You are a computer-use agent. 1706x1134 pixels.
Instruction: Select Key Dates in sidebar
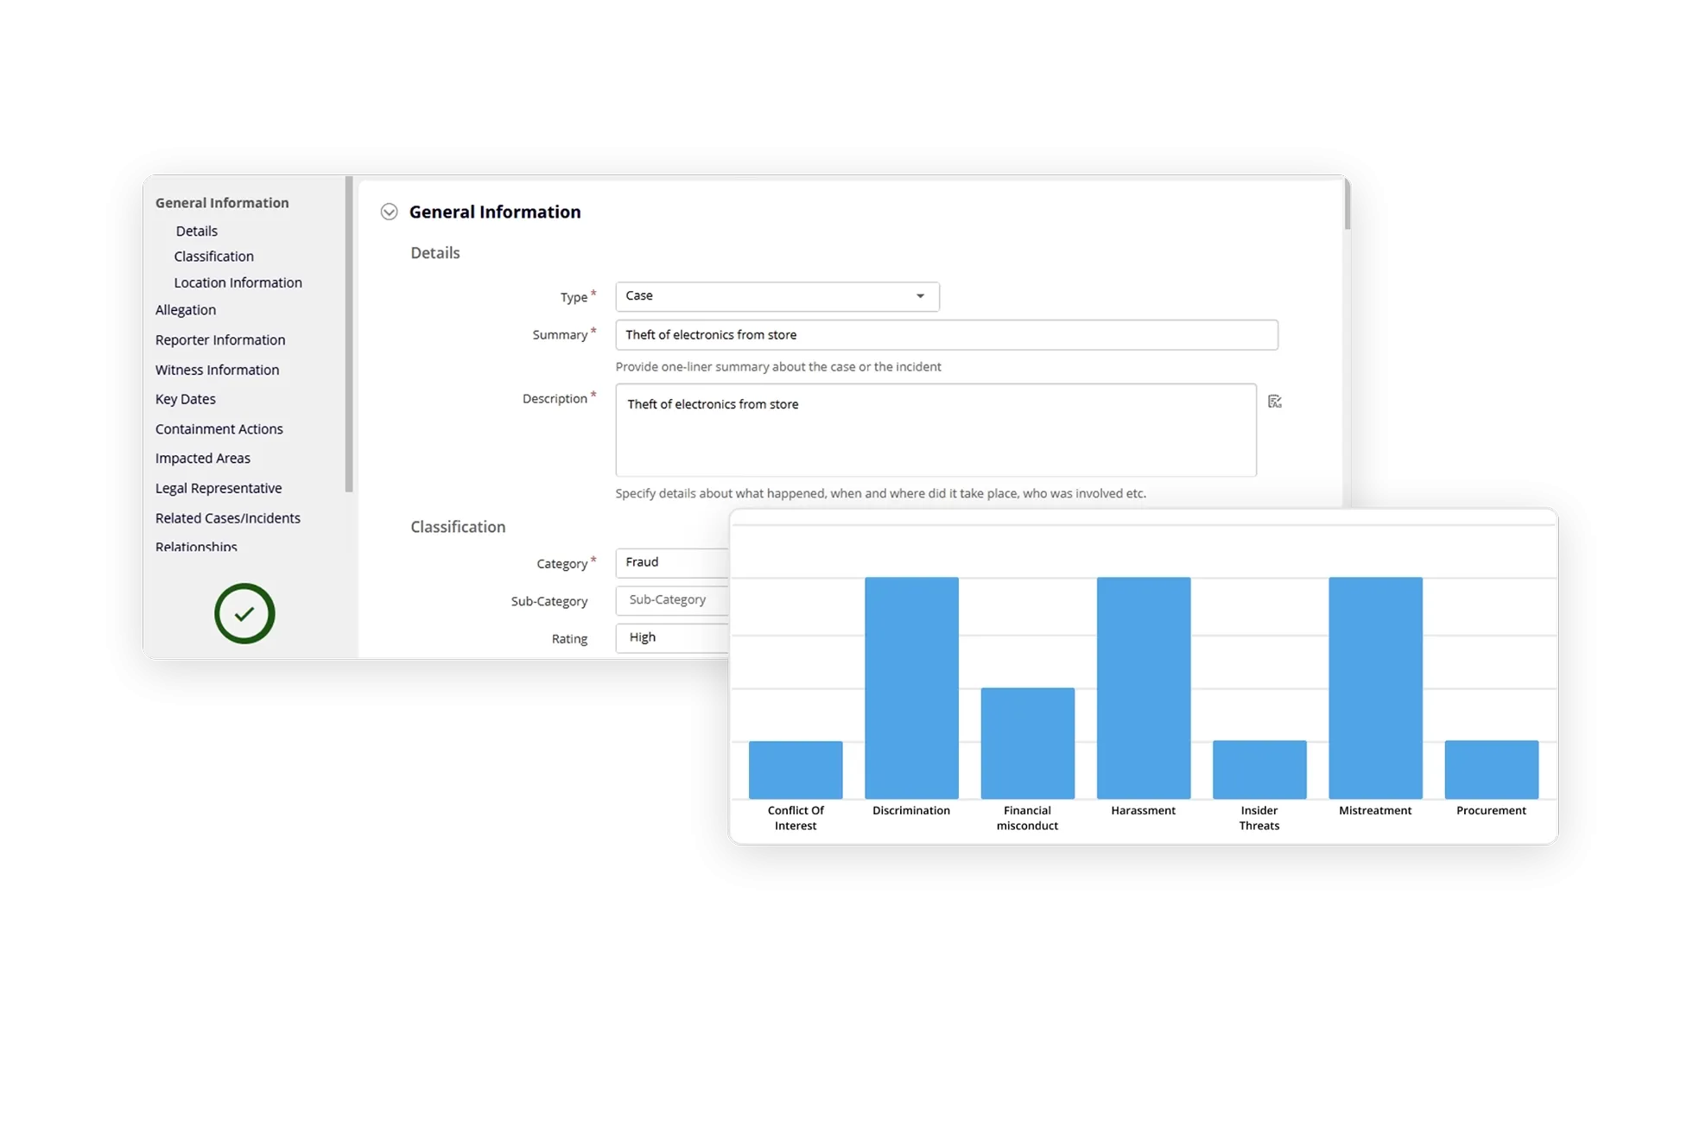(x=186, y=399)
